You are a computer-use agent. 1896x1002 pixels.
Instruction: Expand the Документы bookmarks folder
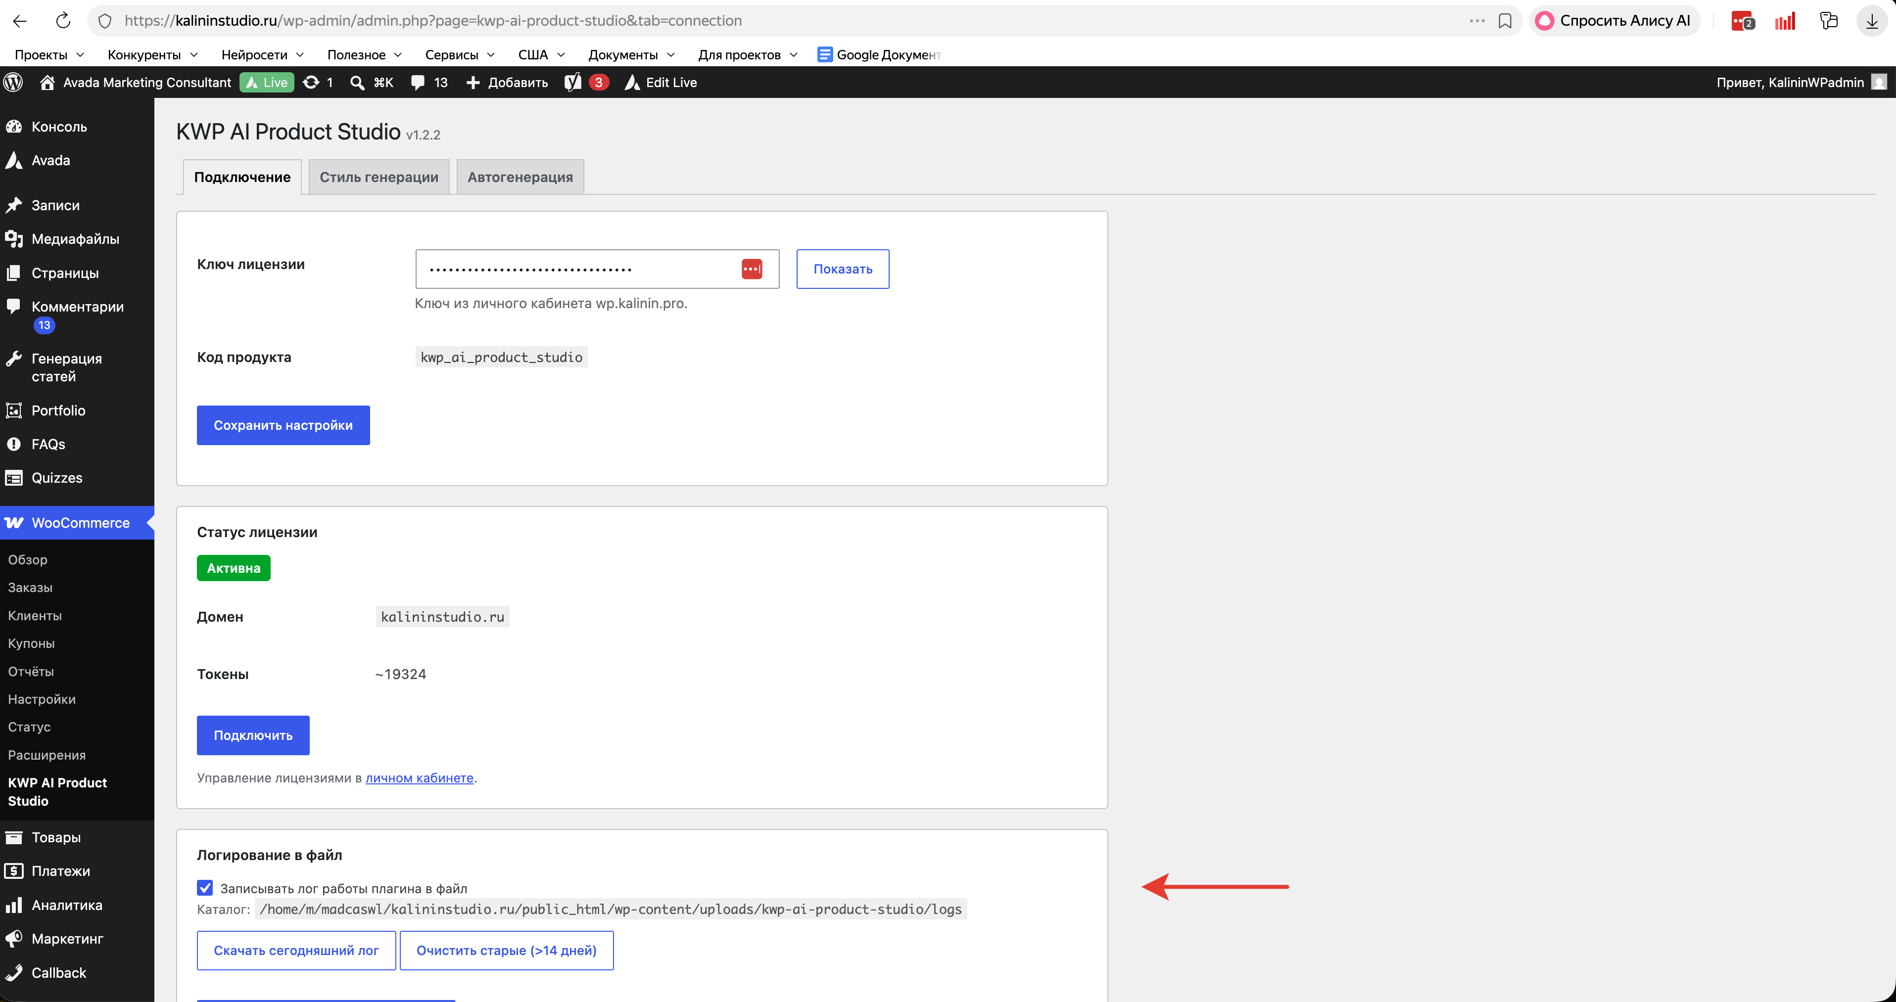[631, 54]
